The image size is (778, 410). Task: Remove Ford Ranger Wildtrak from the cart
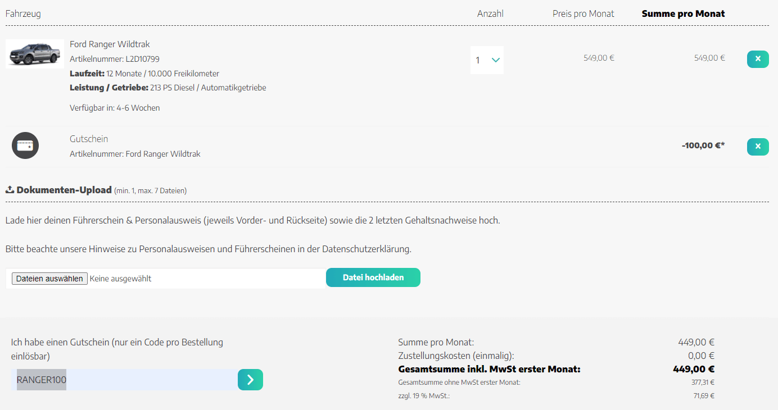point(758,59)
